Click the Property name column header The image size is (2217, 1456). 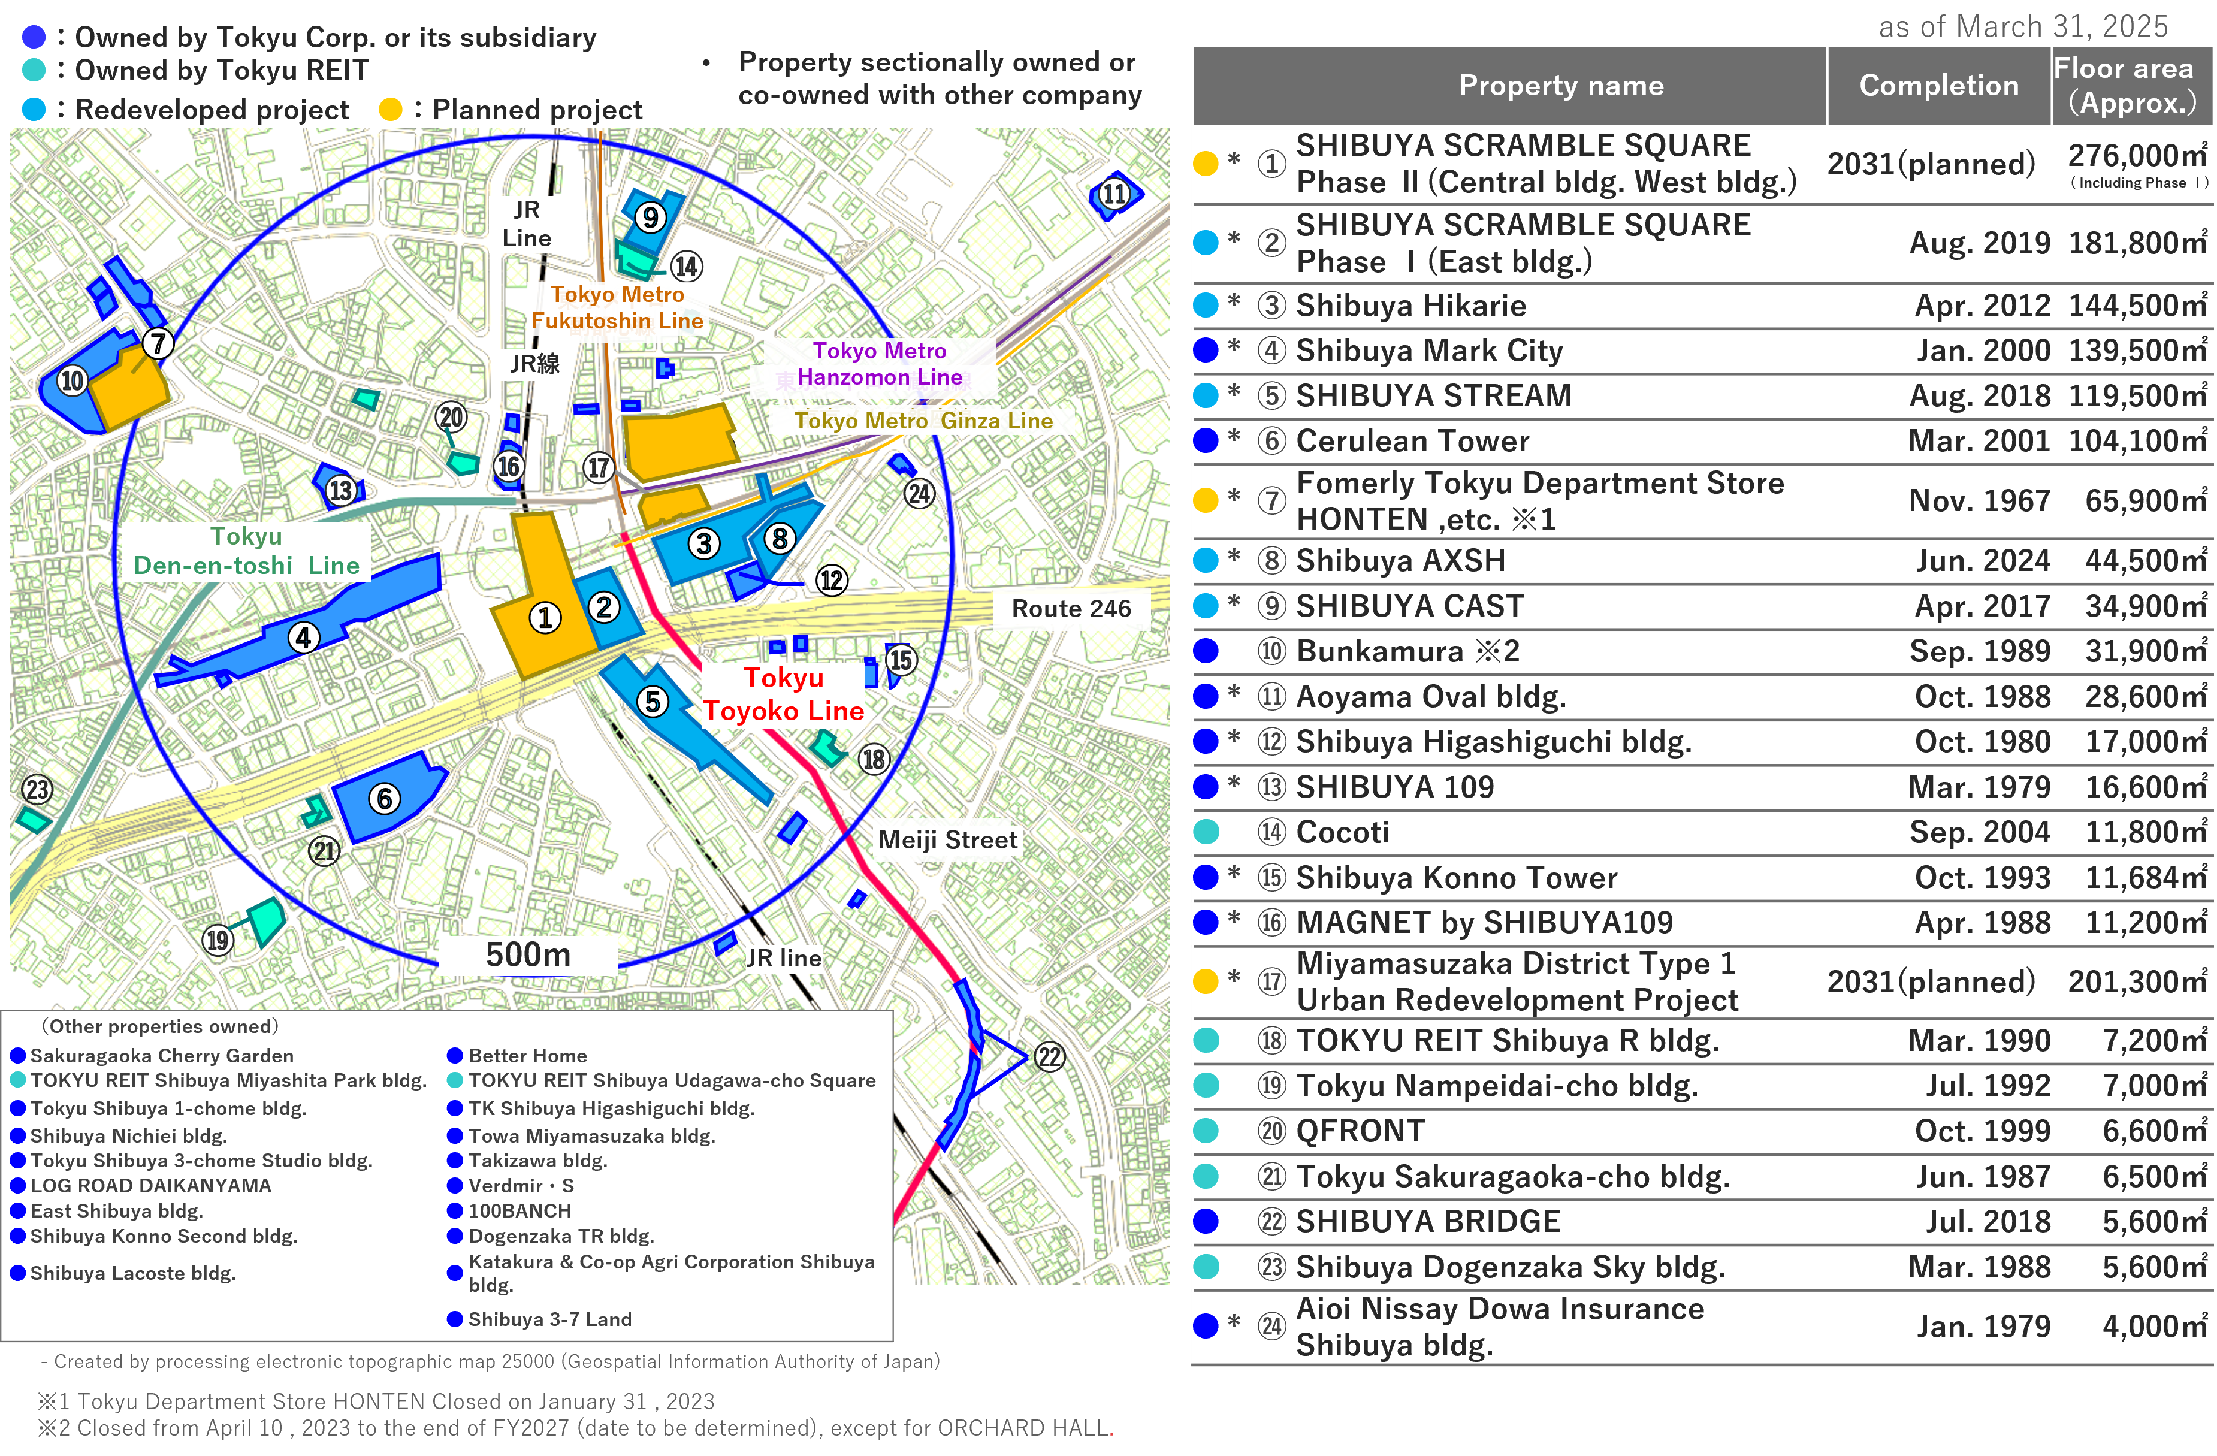point(1560,86)
